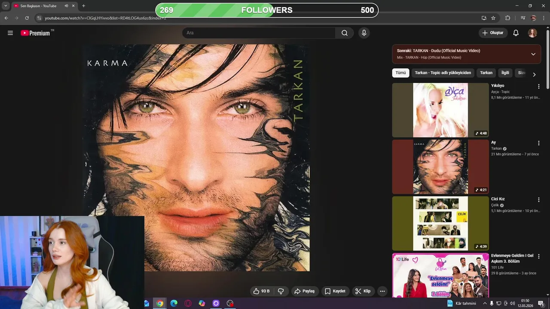
Task: Mute tab via speaker icon on tab
Action: pyautogui.click(x=66, y=6)
